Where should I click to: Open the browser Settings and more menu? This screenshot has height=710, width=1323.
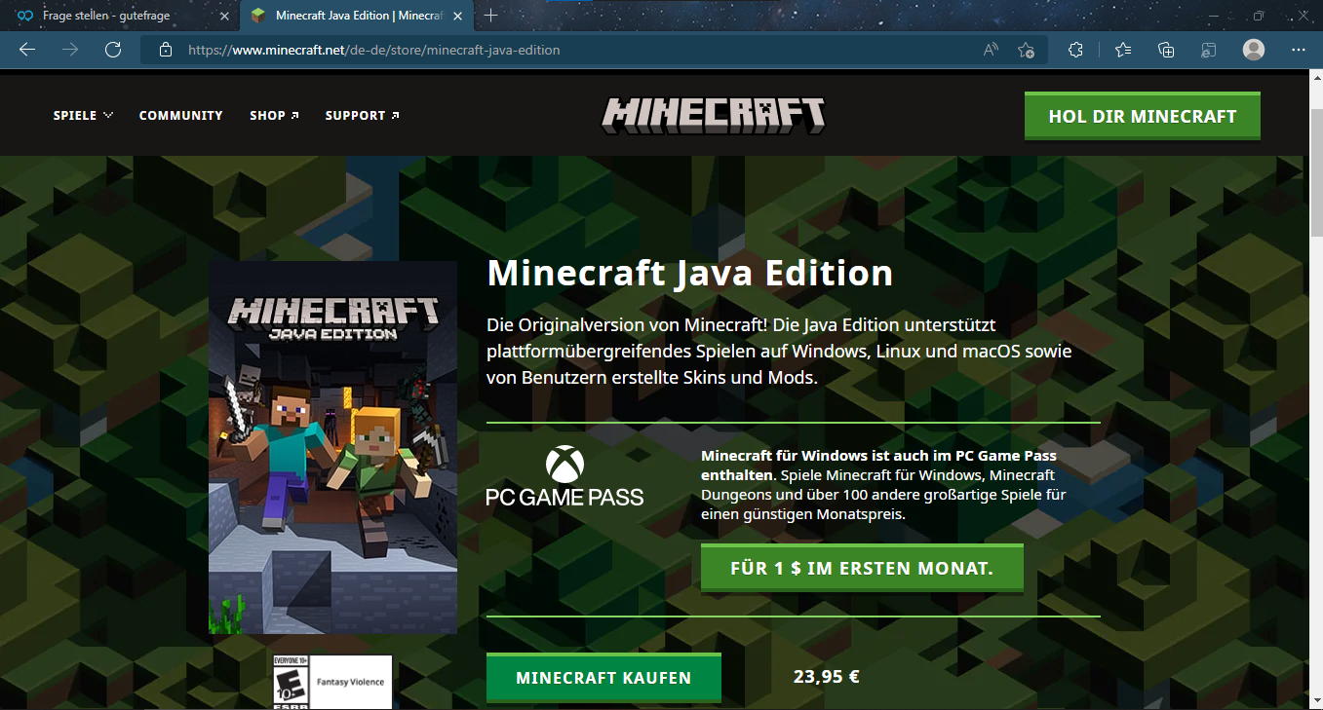tap(1298, 50)
